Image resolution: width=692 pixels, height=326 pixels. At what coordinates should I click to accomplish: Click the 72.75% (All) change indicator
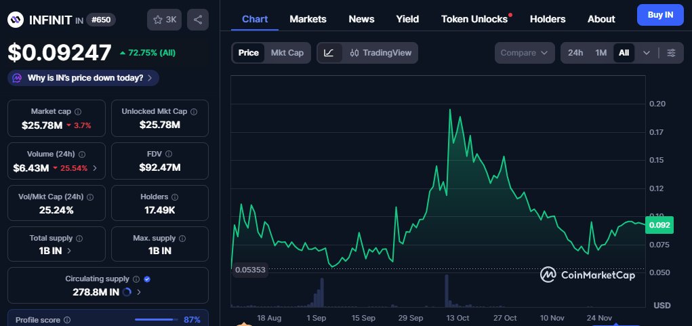coord(147,53)
